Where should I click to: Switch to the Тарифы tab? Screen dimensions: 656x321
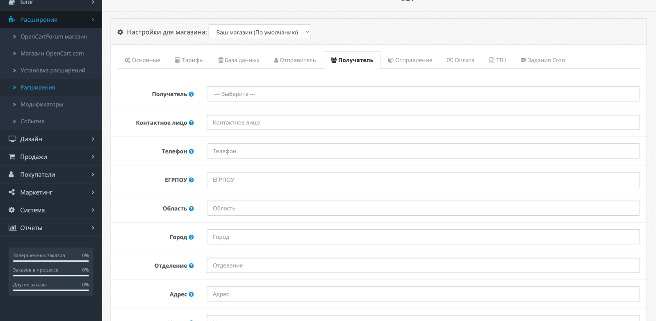(x=189, y=60)
